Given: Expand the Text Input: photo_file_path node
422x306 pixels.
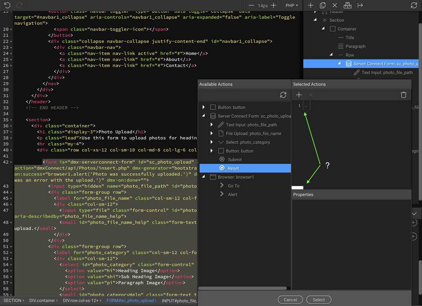Looking at the screenshot, I should pyautogui.click(x=212, y=125).
